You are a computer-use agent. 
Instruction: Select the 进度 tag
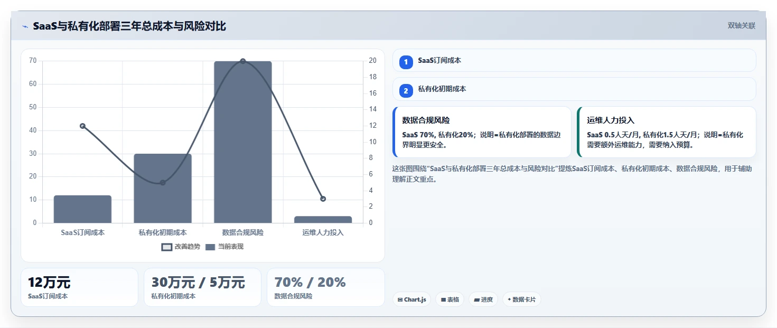click(483, 299)
